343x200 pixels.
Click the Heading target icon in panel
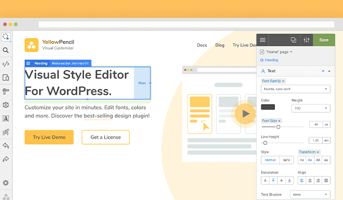[262, 60]
